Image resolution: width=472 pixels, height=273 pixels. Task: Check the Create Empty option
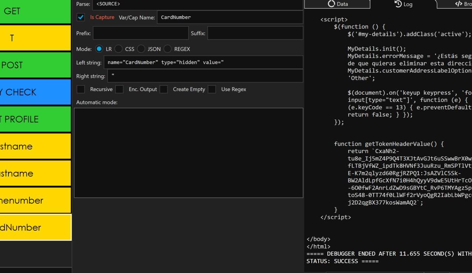click(164, 89)
